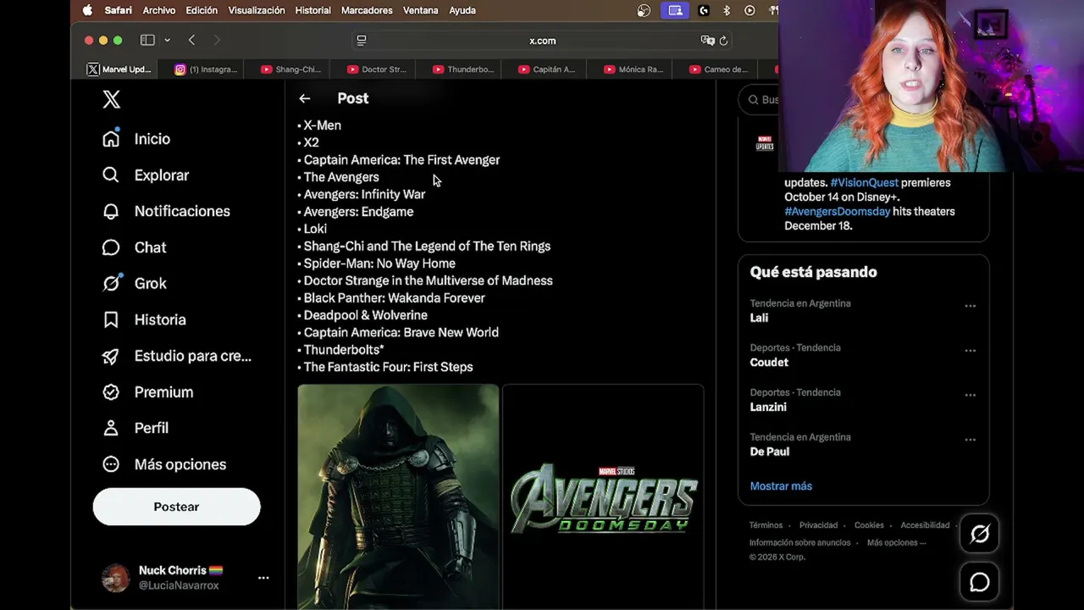The height and width of the screenshot is (610, 1084).
Task: Open more options for Lanzini trend
Action: click(x=971, y=395)
